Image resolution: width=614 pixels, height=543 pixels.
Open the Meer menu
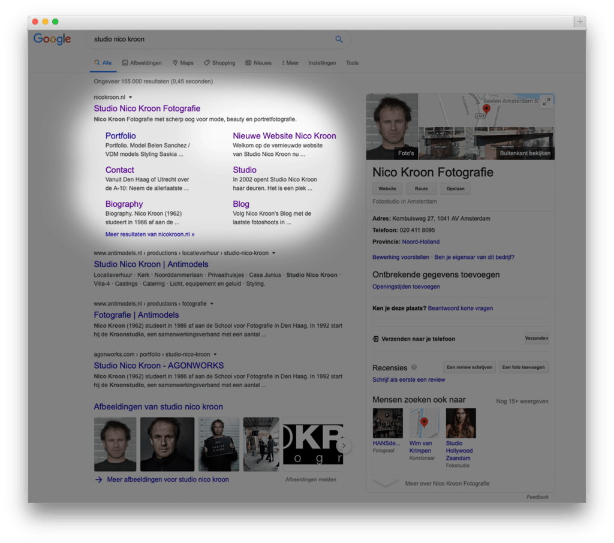pos(290,63)
